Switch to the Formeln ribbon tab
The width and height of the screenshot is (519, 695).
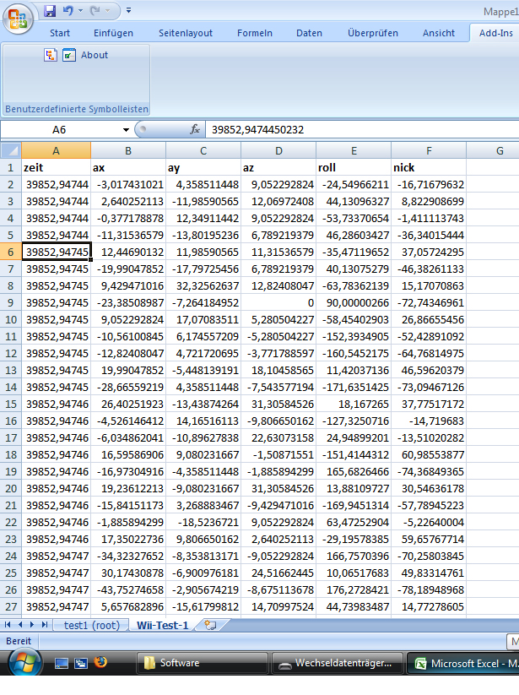(x=255, y=33)
